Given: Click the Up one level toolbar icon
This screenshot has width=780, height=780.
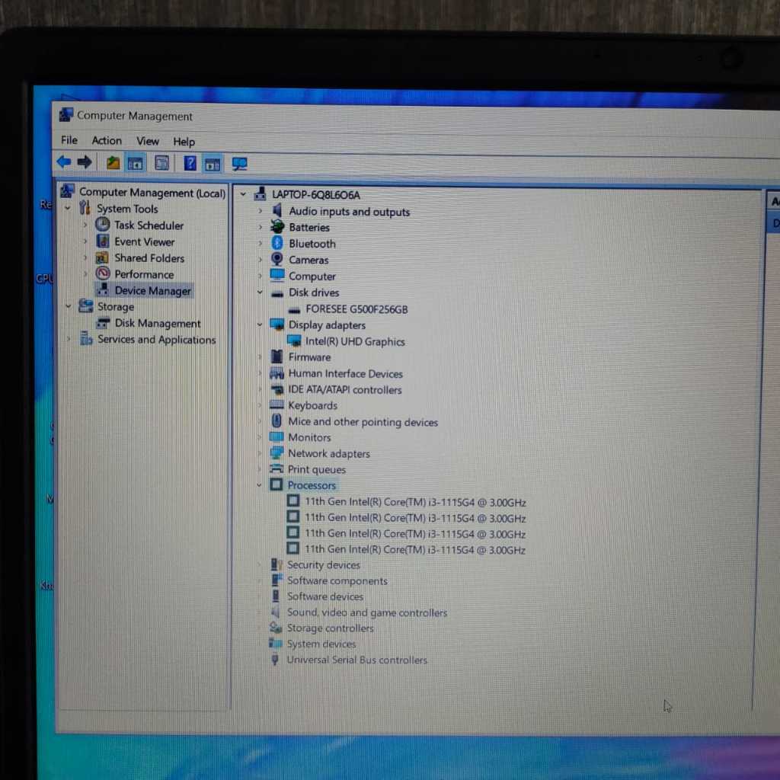Looking at the screenshot, I should pos(113,163).
